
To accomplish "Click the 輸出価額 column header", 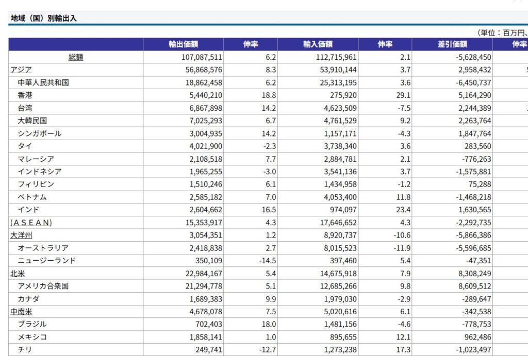I will (184, 44).
